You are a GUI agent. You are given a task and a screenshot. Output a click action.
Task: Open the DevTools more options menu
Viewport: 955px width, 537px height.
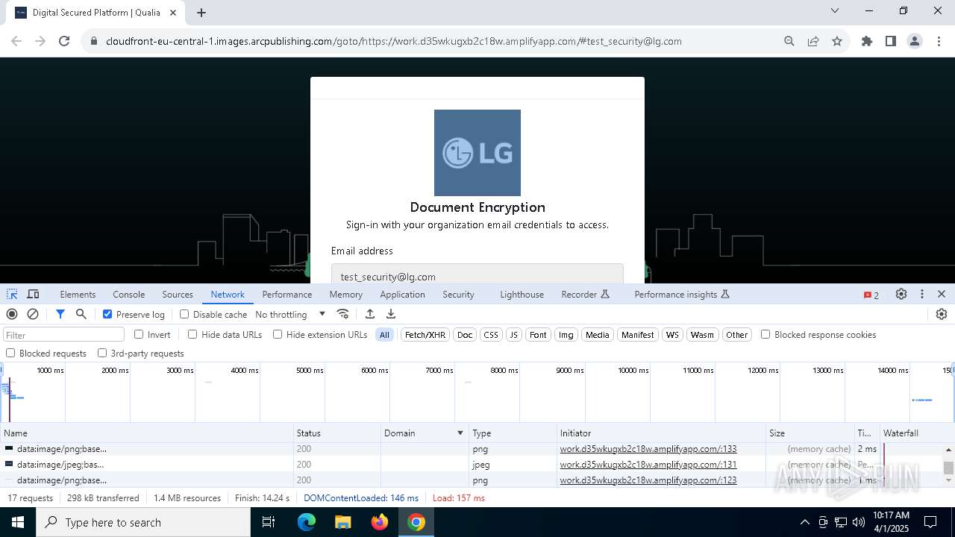pos(922,295)
